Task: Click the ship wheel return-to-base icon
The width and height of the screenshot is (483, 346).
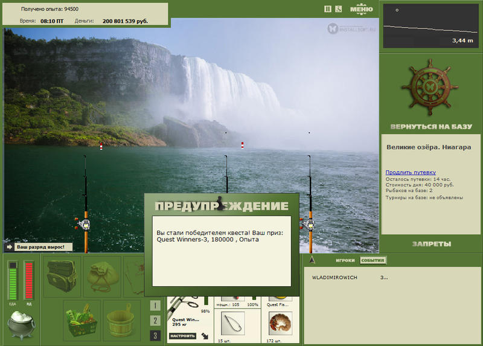Action: tap(430, 88)
